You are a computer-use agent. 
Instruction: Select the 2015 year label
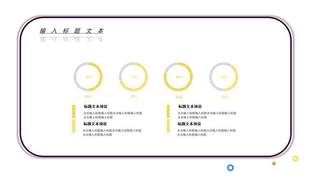tap(224, 97)
